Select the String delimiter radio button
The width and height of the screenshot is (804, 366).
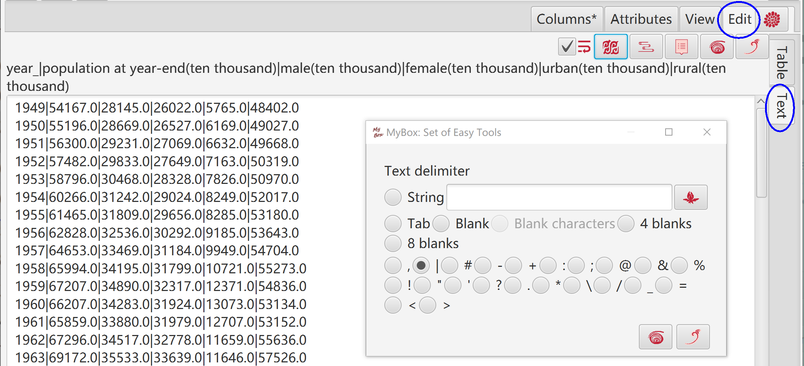click(x=393, y=197)
